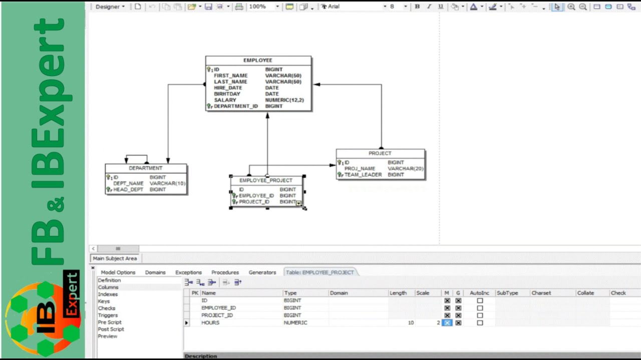The width and height of the screenshot is (641, 360).
Task: Click the Open folder icon
Action: pos(192,6)
